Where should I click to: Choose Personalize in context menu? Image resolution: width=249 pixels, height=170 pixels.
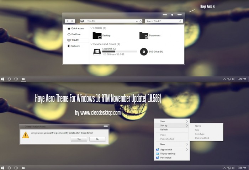coord(172,158)
